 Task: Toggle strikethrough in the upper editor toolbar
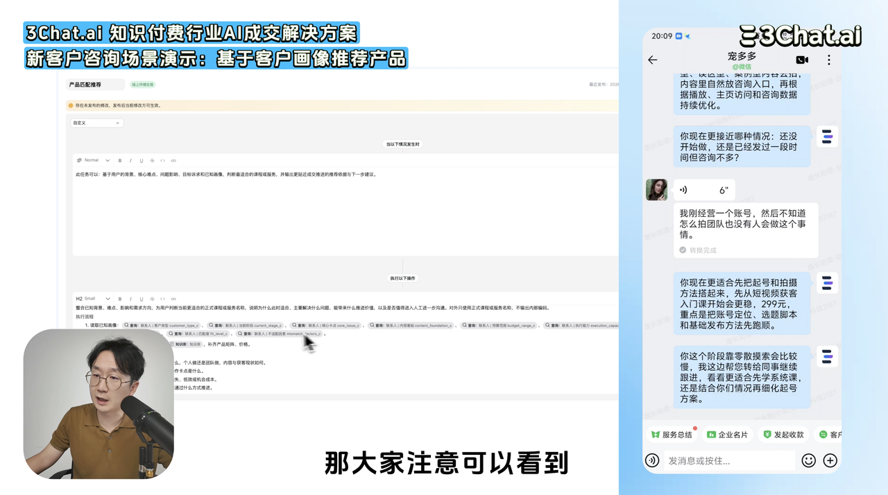152,160
